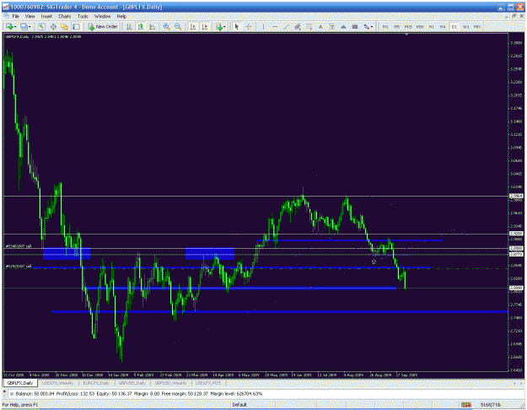Open the Tools menu
Viewport: 527px width, 410px height.
click(83, 16)
